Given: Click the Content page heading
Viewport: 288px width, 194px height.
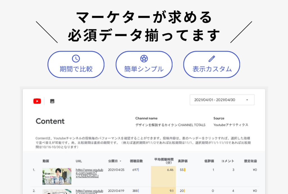Looking at the screenshot, I should click(x=50, y=121).
